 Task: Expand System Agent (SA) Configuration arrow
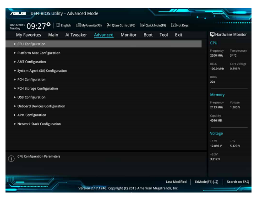pyautogui.click(x=15, y=70)
